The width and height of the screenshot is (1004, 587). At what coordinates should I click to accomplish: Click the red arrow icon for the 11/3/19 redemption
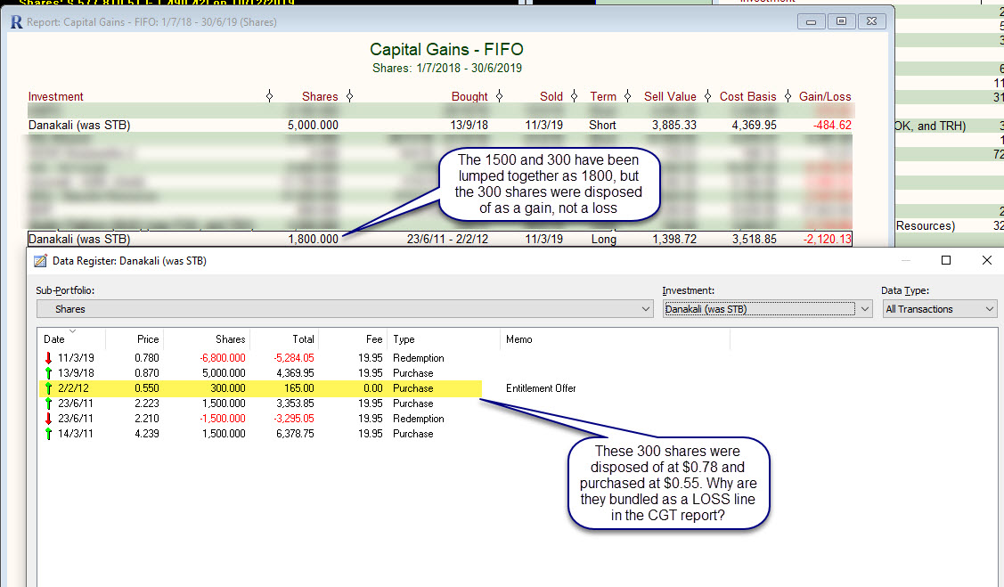(x=48, y=358)
